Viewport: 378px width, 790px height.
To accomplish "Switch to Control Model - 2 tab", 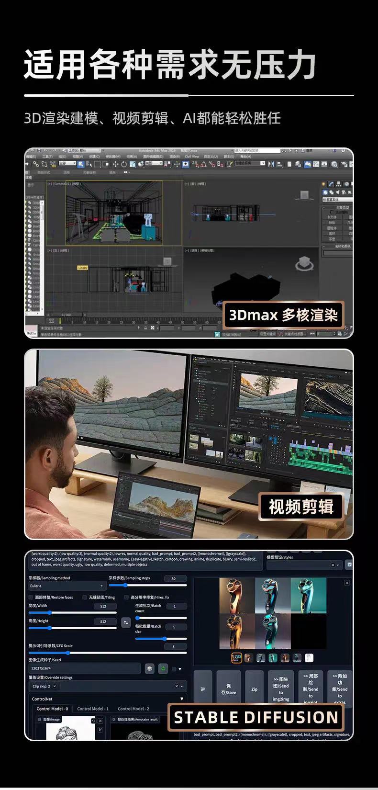I will [x=133, y=709].
